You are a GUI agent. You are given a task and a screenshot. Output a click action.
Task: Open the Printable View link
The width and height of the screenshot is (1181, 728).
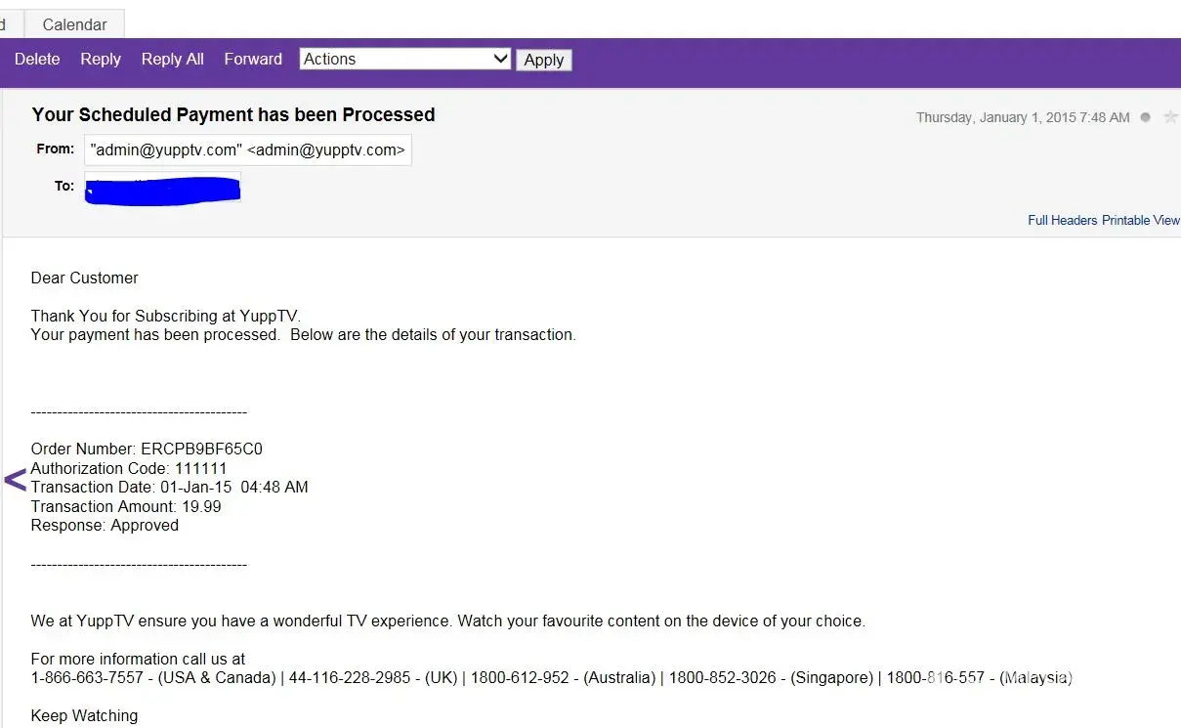pos(1141,220)
